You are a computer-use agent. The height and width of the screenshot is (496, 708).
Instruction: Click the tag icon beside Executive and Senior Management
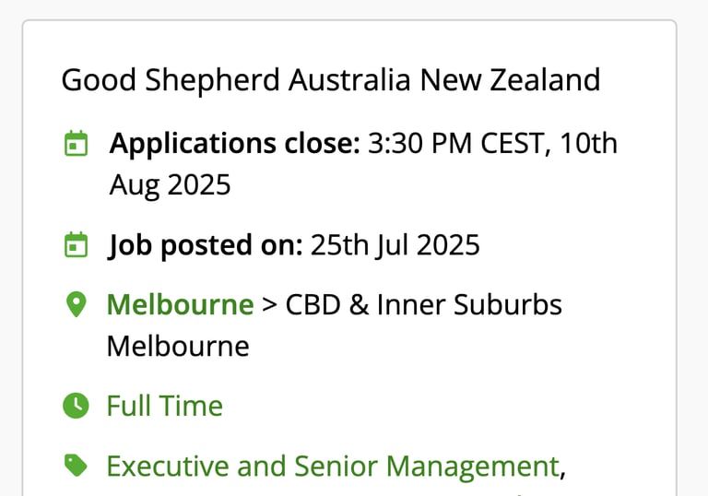click(x=76, y=466)
